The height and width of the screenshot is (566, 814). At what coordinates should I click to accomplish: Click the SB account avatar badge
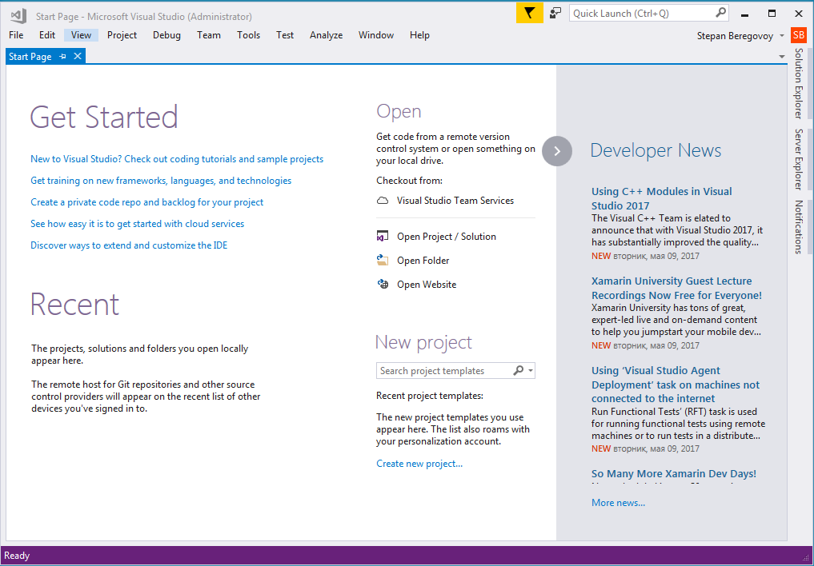[799, 35]
